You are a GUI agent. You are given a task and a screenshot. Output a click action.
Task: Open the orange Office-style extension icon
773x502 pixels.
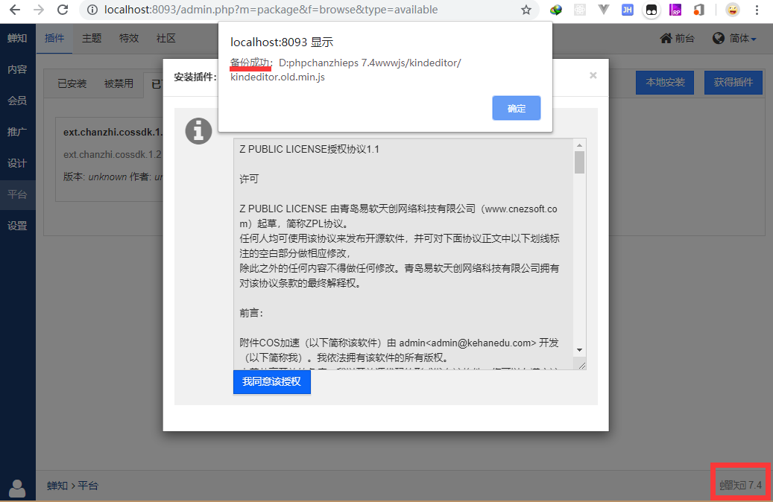(698, 10)
